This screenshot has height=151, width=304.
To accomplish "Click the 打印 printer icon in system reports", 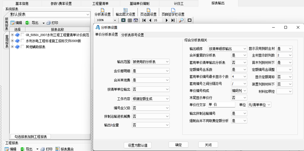I will point(49,23).
